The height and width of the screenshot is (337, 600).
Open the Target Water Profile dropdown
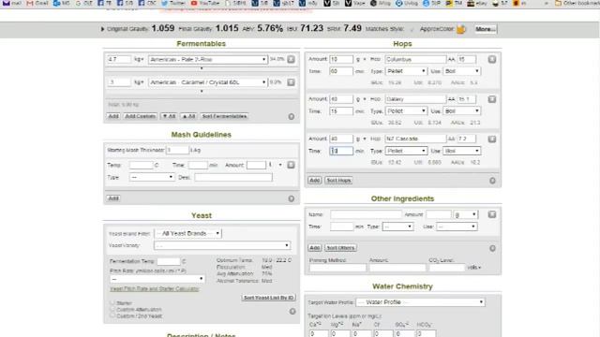421,302
